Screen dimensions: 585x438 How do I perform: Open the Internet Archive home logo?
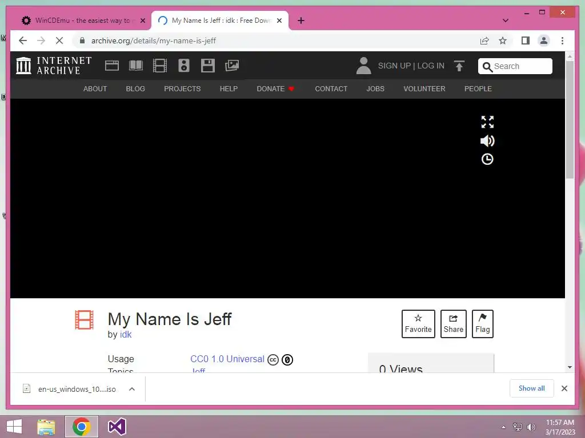pos(54,66)
